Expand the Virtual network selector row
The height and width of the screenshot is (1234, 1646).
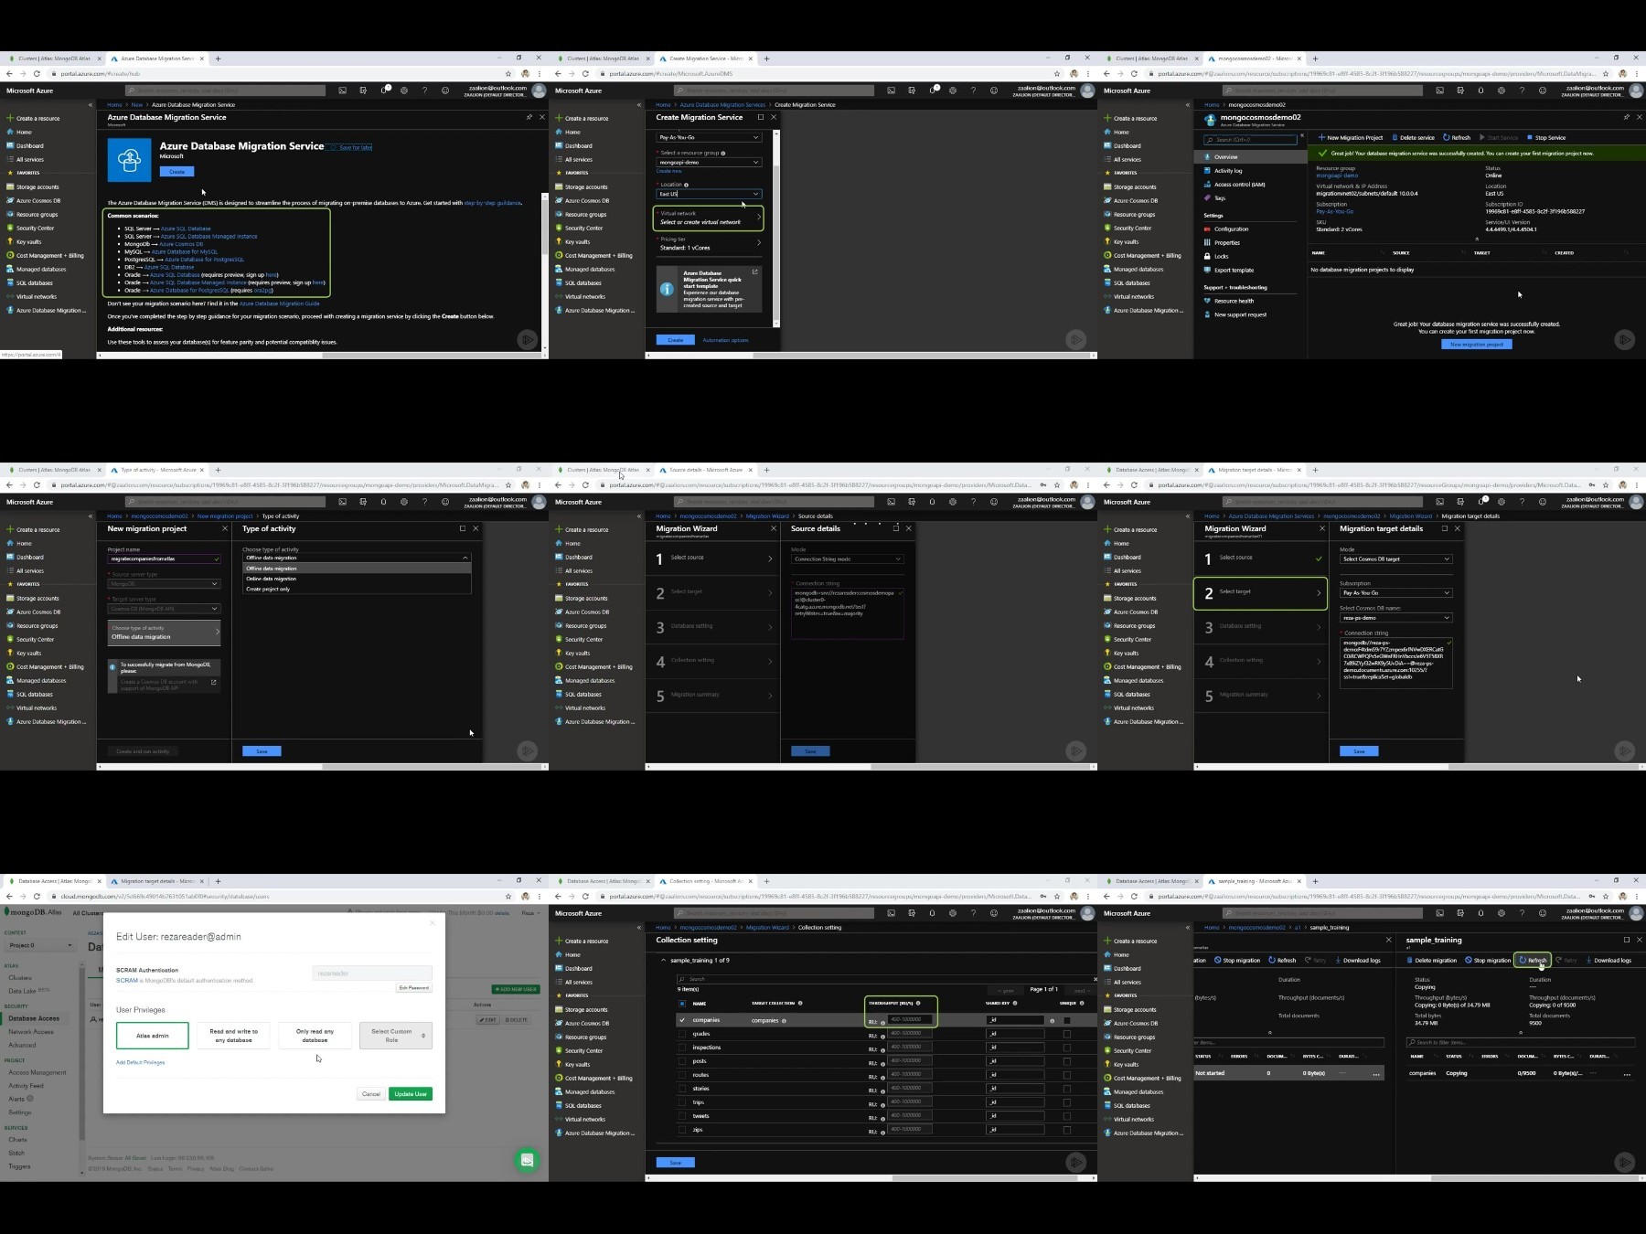(x=709, y=218)
